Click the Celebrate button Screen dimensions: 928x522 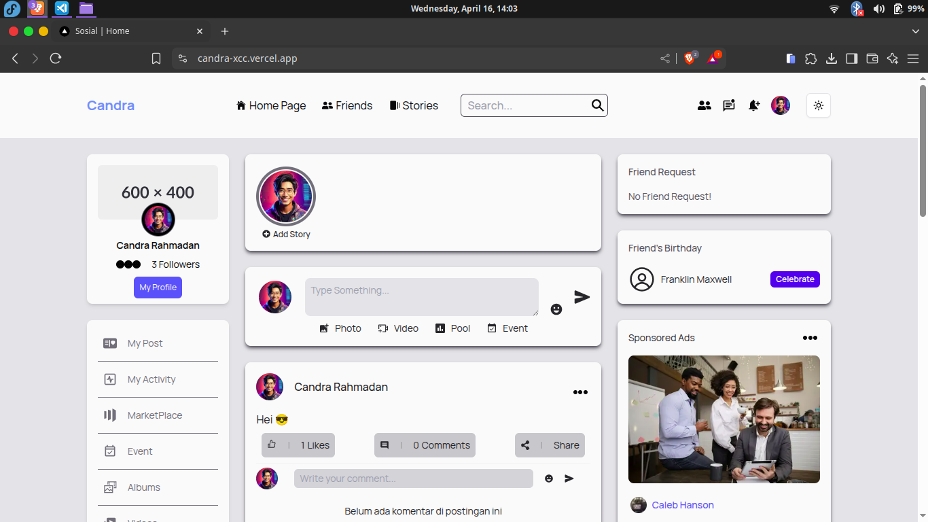tap(795, 279)
